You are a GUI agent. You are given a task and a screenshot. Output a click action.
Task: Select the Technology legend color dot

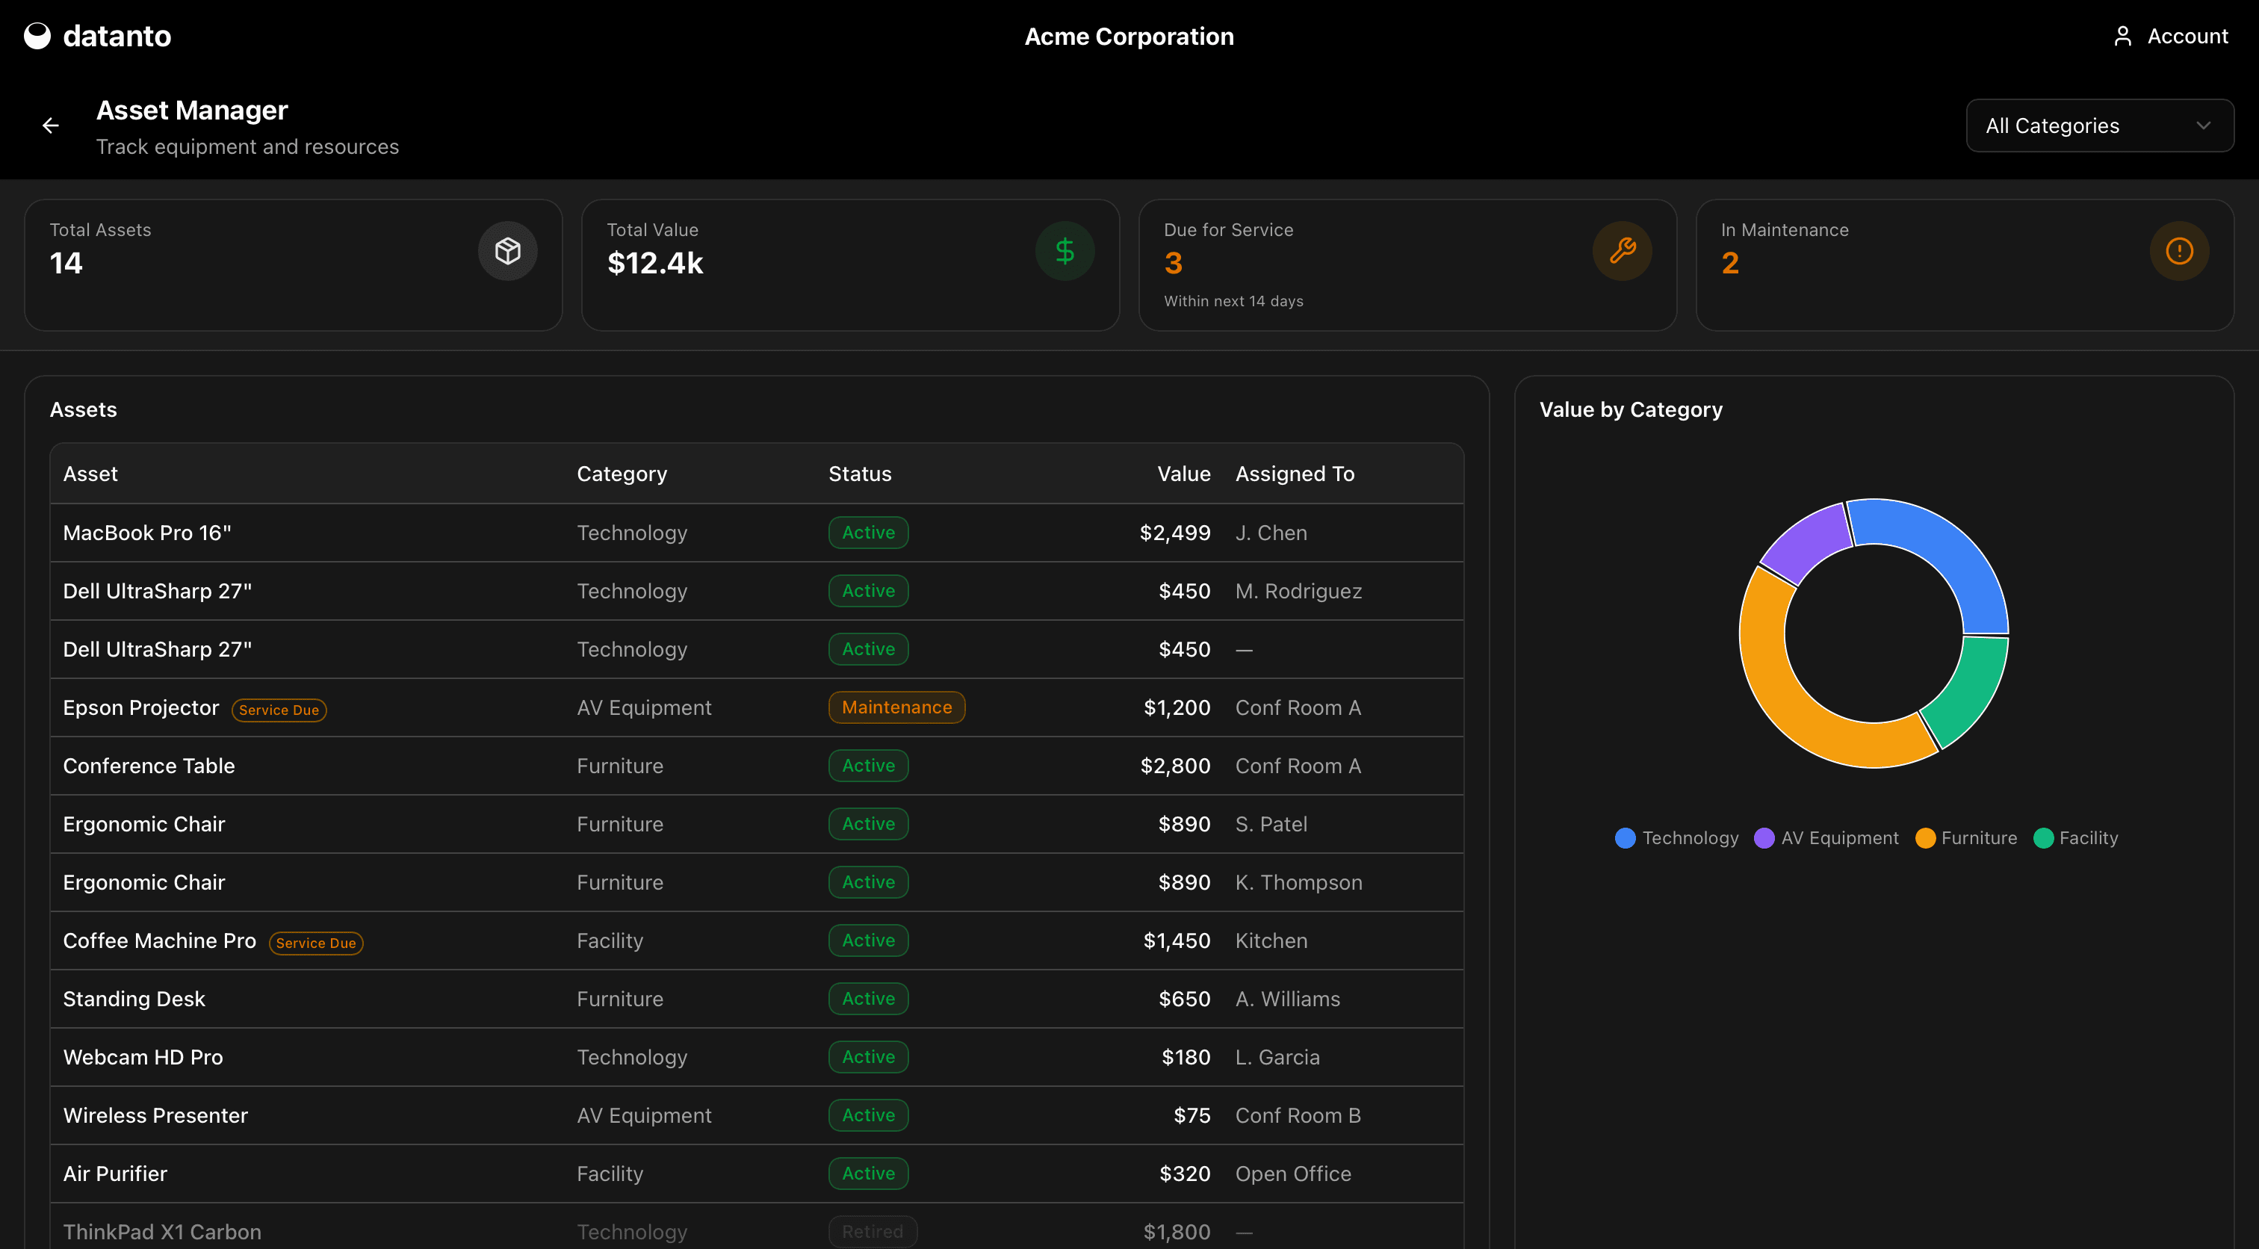(x=1625, y=837)
